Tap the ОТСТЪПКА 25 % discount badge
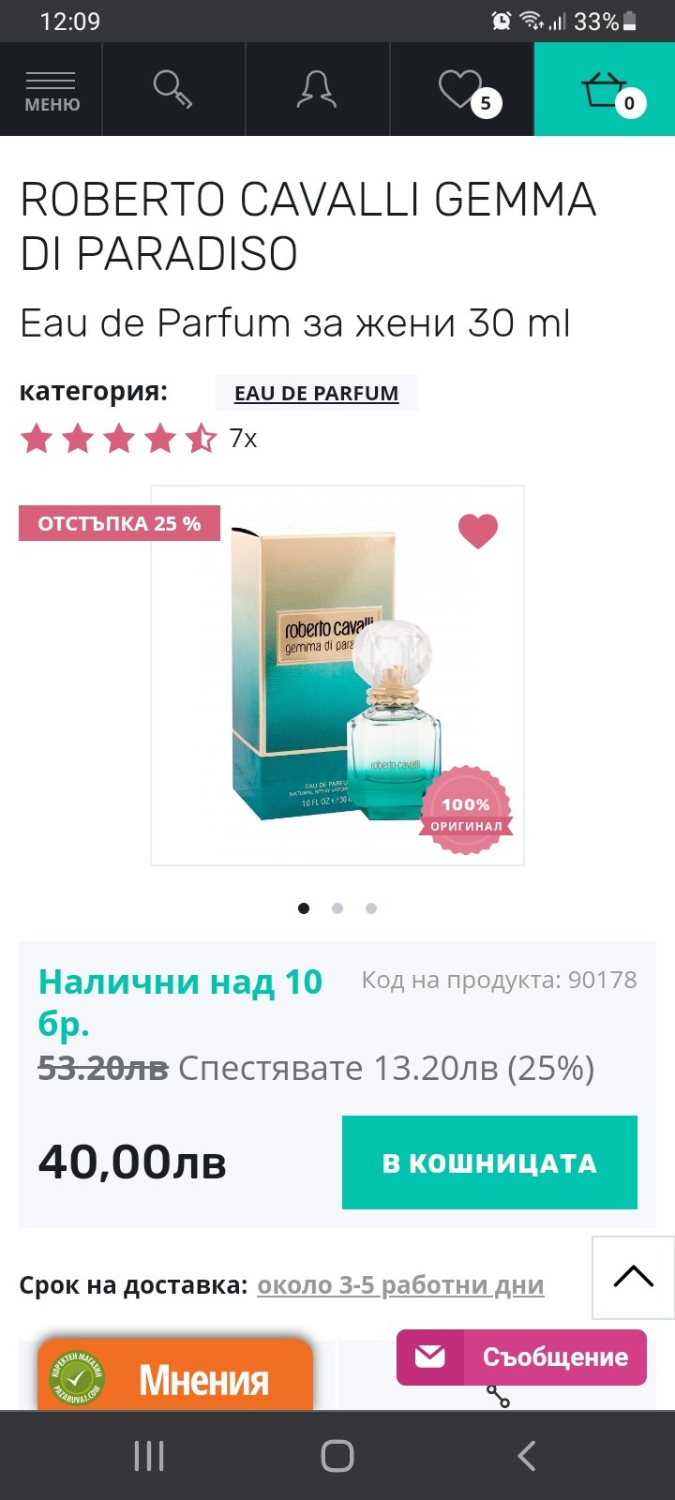The image size is (675, 1500). point(119,523)
